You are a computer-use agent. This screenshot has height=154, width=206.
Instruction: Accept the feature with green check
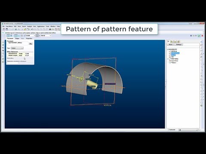coord(199,36)
